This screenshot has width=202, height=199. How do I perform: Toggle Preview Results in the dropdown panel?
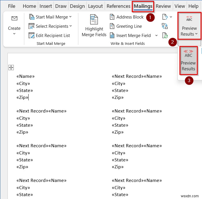[x=188, y=60]
